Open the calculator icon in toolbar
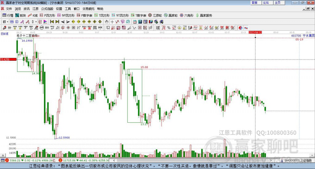The image size is (315, 169). click(x=140, y=22)
